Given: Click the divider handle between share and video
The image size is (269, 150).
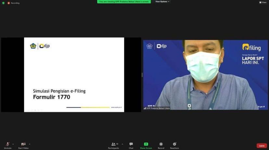Looking at the screenshot, I should (x=142, y=75).
